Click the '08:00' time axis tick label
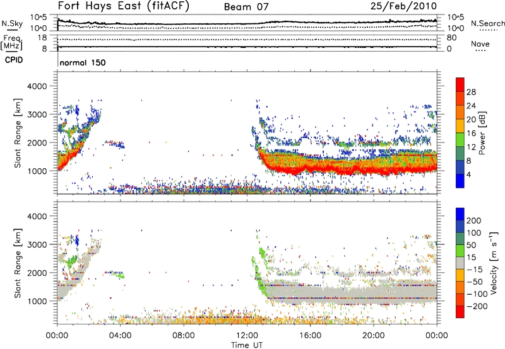This screenshot has height=349, width=505. click(184, 336)
